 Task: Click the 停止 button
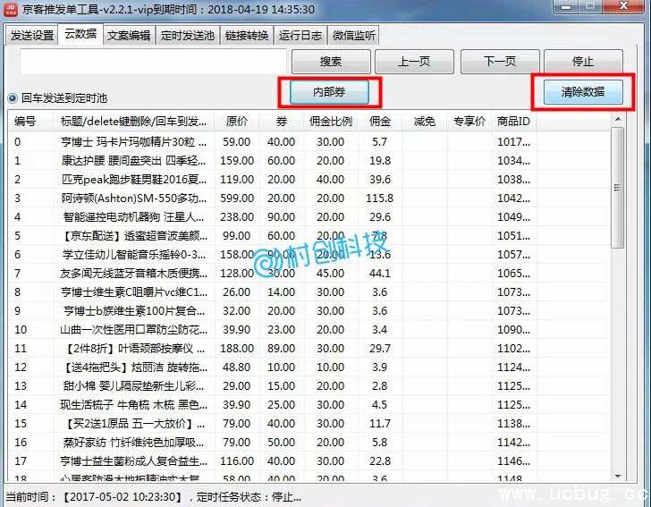tap(583, 62)
